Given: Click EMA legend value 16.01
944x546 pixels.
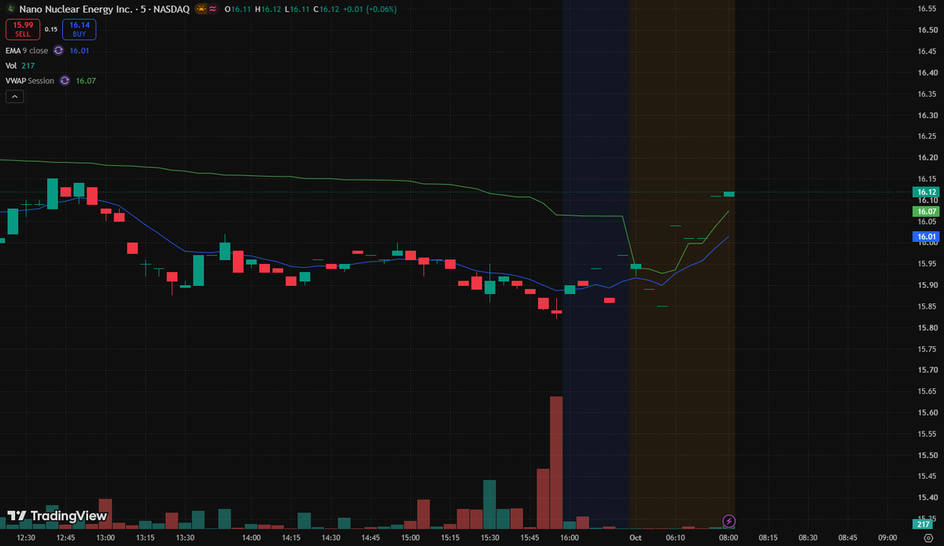Looking at the screenshot, I should pos(79,50).
